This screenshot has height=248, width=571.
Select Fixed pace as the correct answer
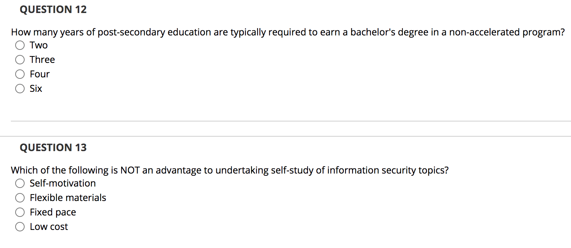click(20, 212)
